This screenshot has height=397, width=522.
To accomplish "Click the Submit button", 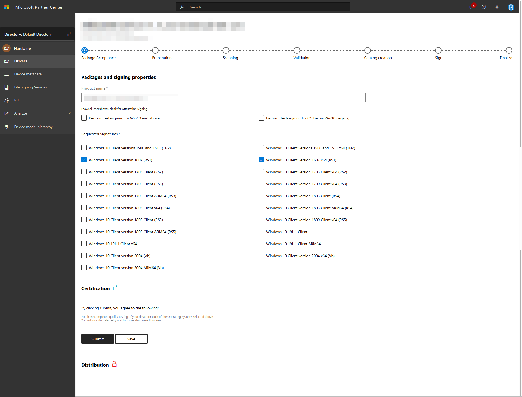I will click(97, 339).
